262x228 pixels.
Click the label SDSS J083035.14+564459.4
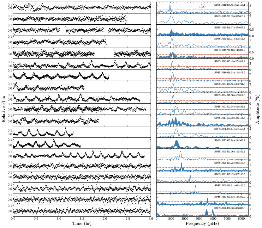pyautogui.click(x=229, y=129)
